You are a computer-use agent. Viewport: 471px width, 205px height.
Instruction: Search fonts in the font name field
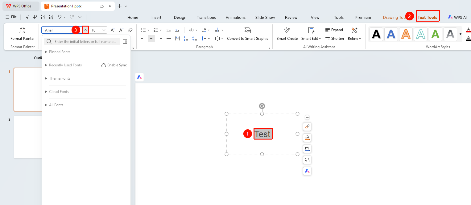(82, 41)
